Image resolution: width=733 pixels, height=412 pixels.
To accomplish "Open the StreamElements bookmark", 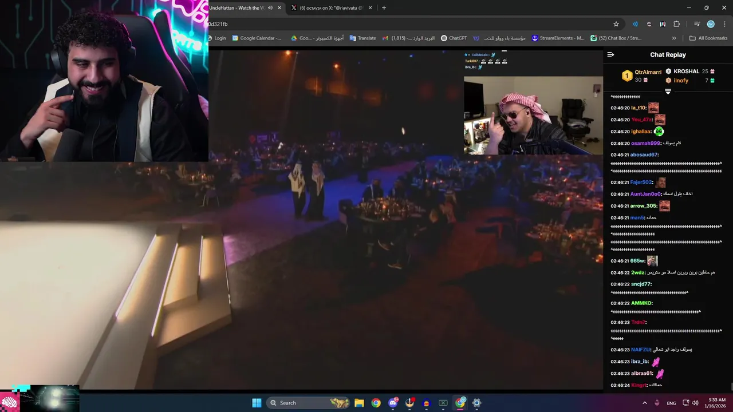I will pyautogui.click(x=558, y=38).
